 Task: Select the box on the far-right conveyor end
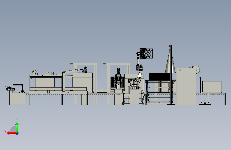[212, 87]
